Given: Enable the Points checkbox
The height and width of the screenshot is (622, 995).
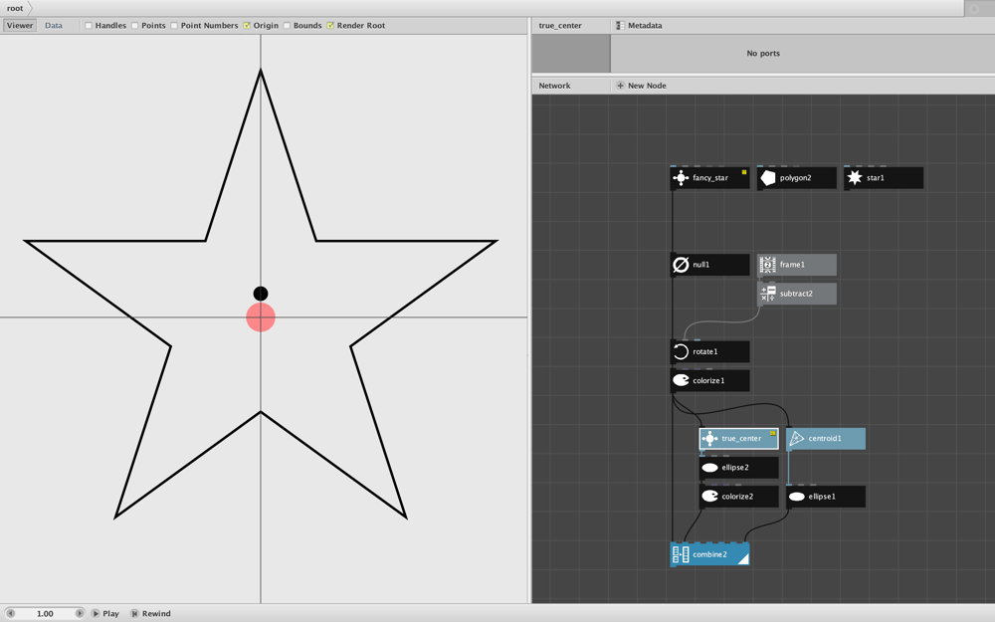Looking at the screenshot, I should [135, 26].
